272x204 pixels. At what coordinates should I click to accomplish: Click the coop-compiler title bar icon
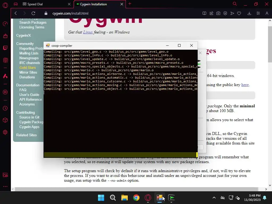48,46
